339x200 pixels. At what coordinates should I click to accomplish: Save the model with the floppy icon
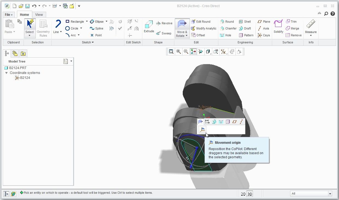27,6
